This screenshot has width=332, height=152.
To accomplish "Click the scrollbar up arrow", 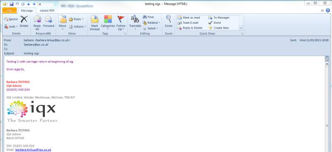I will (x=327, y=64).
